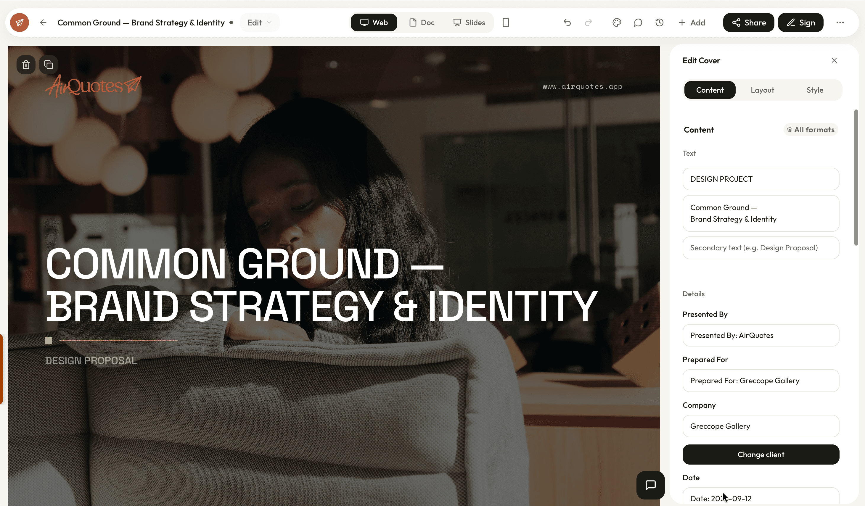Duplicate the cover using copy icon

pos(48,65)
